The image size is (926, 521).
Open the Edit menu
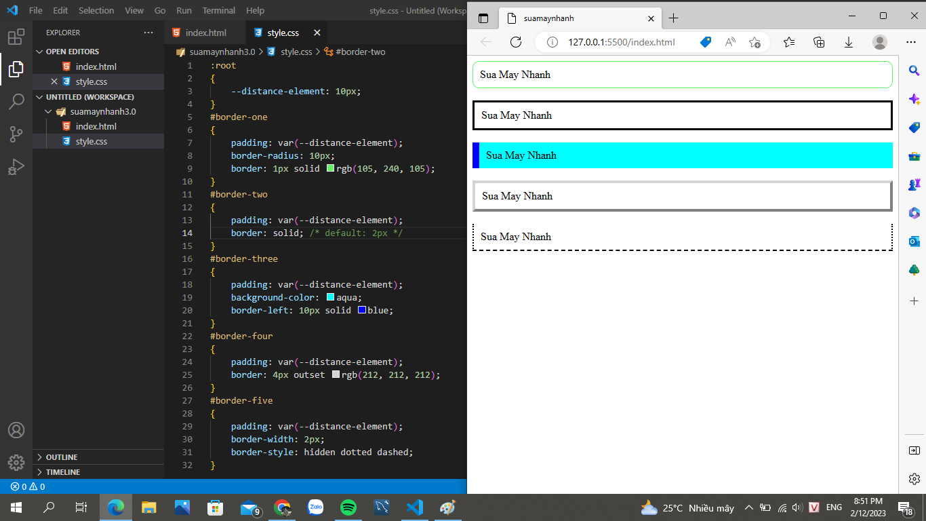[60, 11]
